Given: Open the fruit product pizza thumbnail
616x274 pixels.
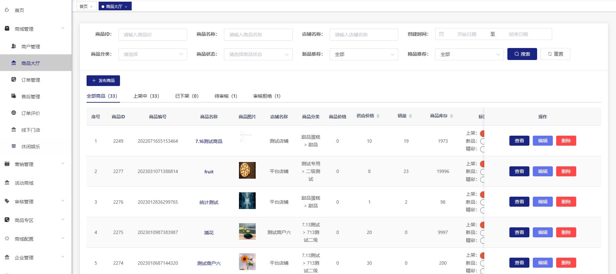Looking at the screenshot, I should click(247, 170).
